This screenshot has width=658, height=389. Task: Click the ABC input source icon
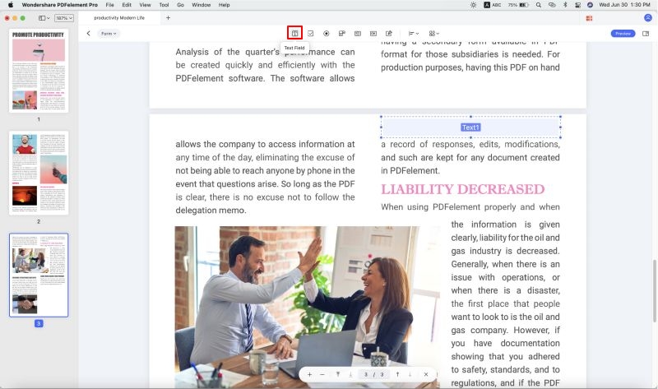click(x=493, y=5)
